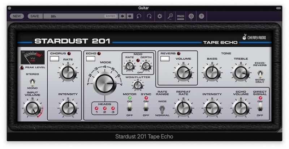Click the echo Intensity knob
Image resolution: width=289 pixels, height=149 pixels.
[x=212, y=108]
